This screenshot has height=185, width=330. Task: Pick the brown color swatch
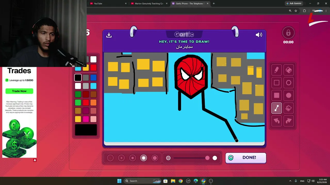(93, 94)
